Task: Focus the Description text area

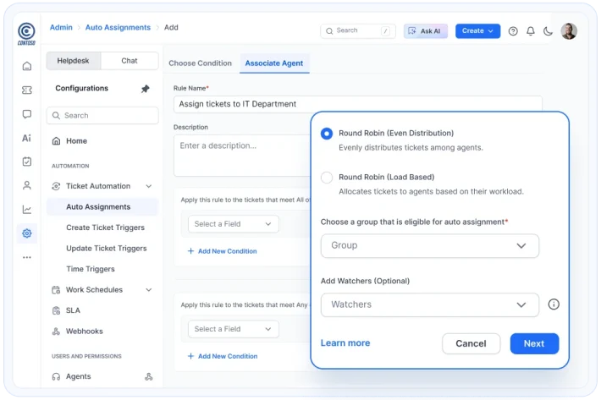Action: 243,156
